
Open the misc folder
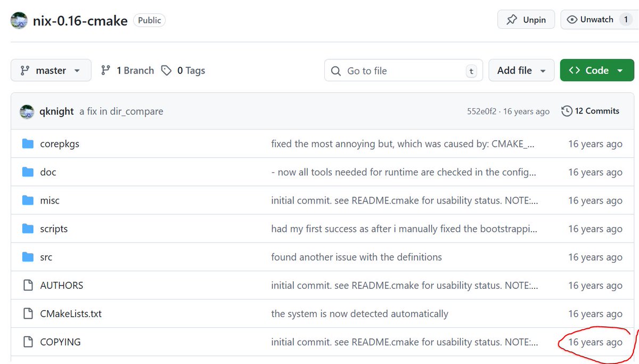50,200
